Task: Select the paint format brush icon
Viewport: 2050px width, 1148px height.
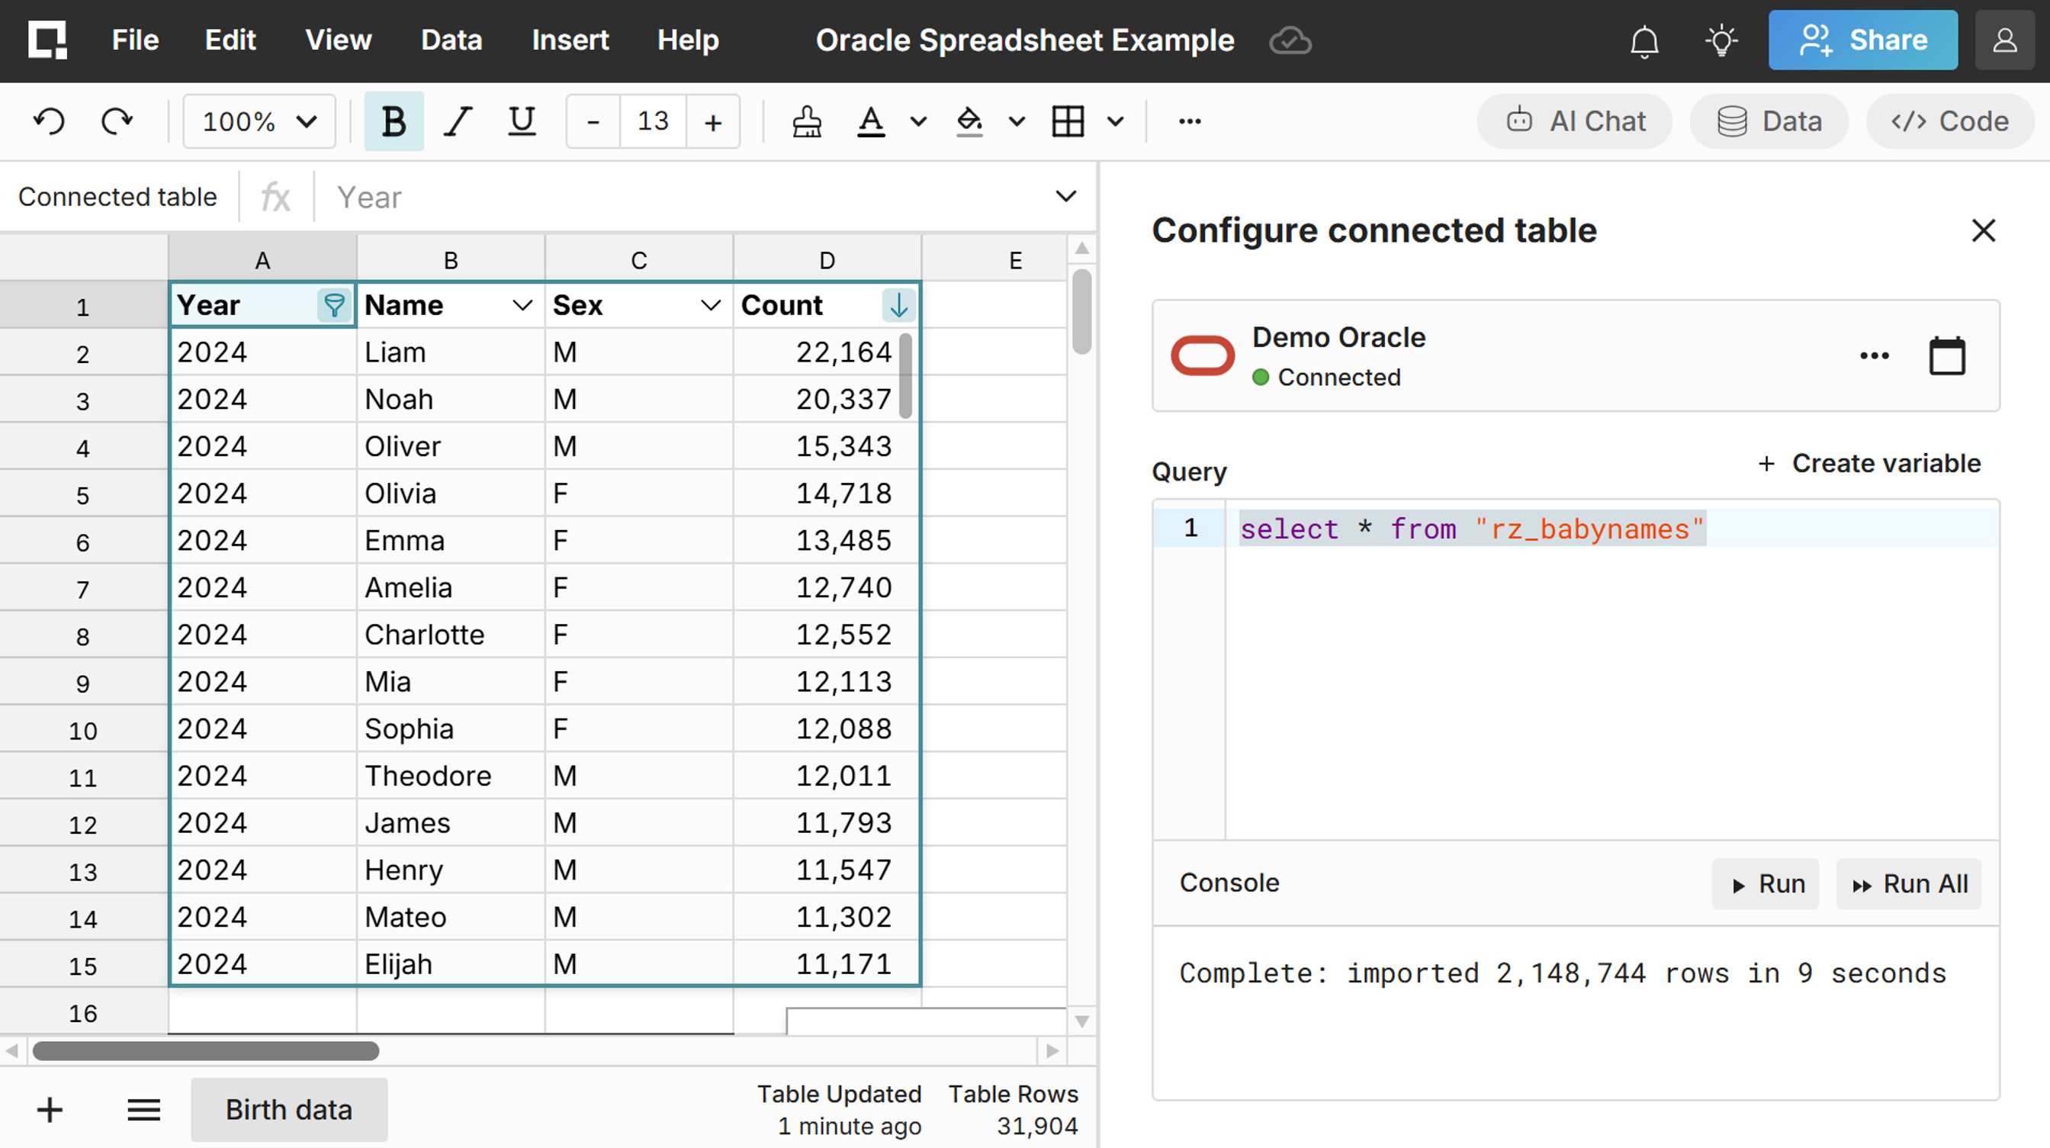Action: pos(806,121)
